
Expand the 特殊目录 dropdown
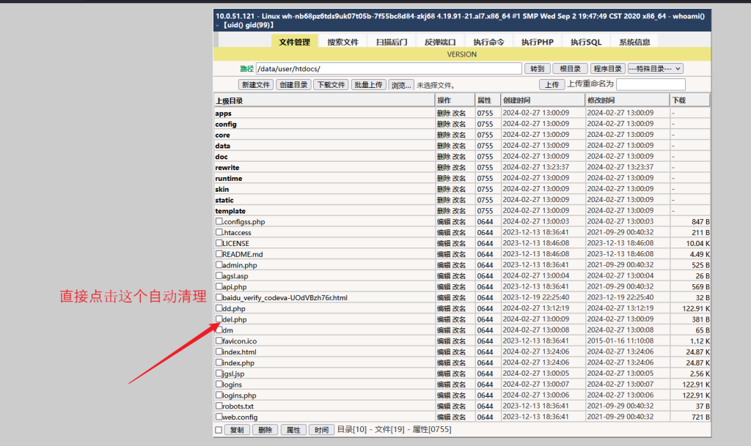pos(655,68)
